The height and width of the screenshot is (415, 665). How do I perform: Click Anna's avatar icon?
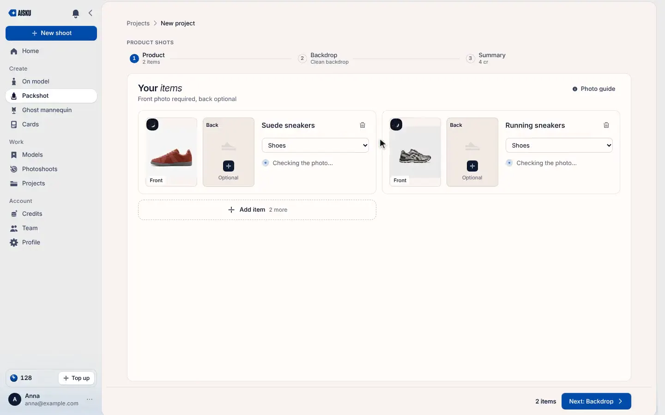[15, 399]
